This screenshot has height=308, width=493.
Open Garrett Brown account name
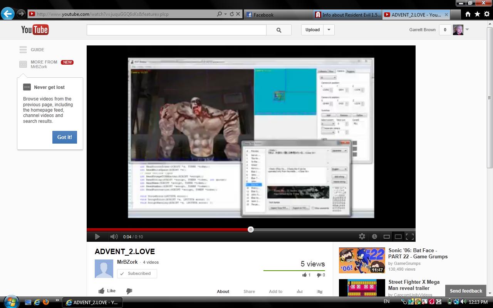tap(422, 30)
